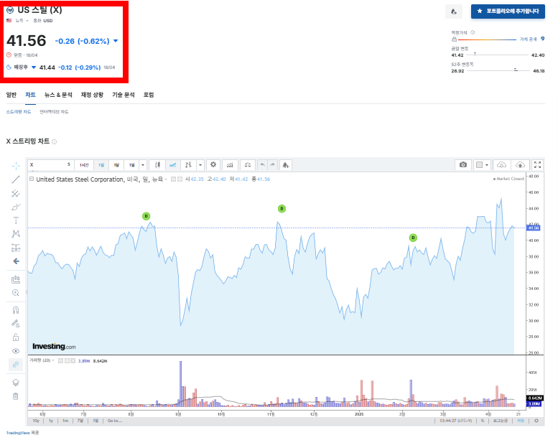Click the add-to-portfolio star button
Image resolution: width=558 pixels, height=435 pixels.
508,11
